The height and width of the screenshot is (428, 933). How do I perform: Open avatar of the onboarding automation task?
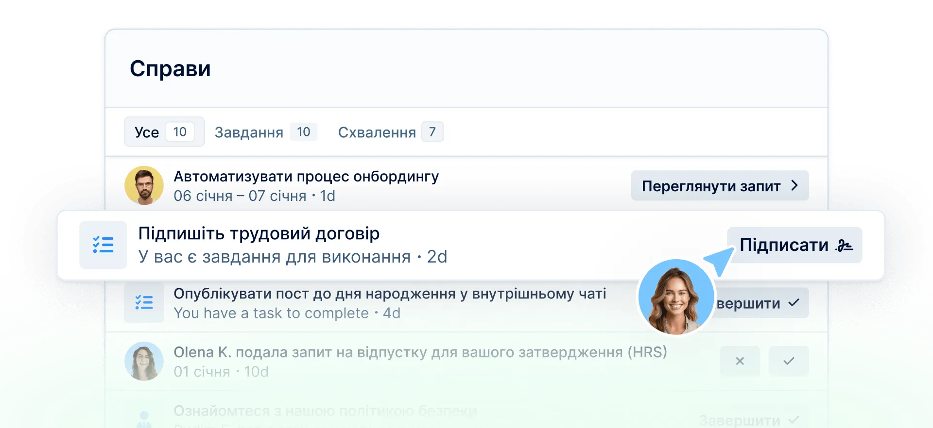(144, 186)
